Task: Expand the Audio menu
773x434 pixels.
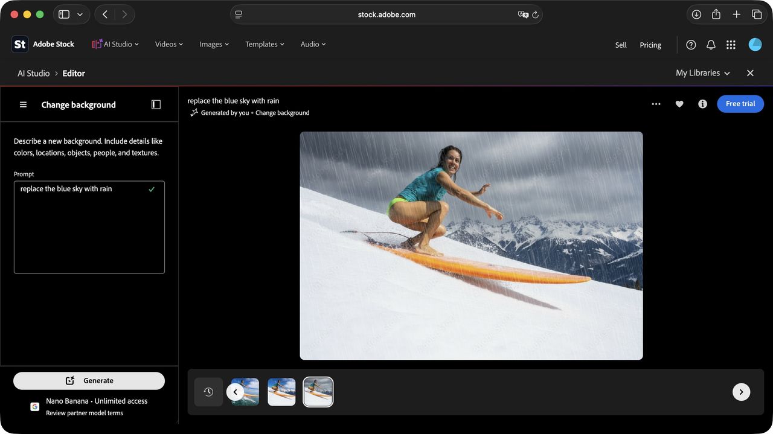Action: click(313, 44)
